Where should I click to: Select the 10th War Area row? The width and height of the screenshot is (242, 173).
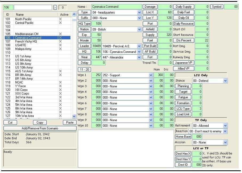[38, 116]
